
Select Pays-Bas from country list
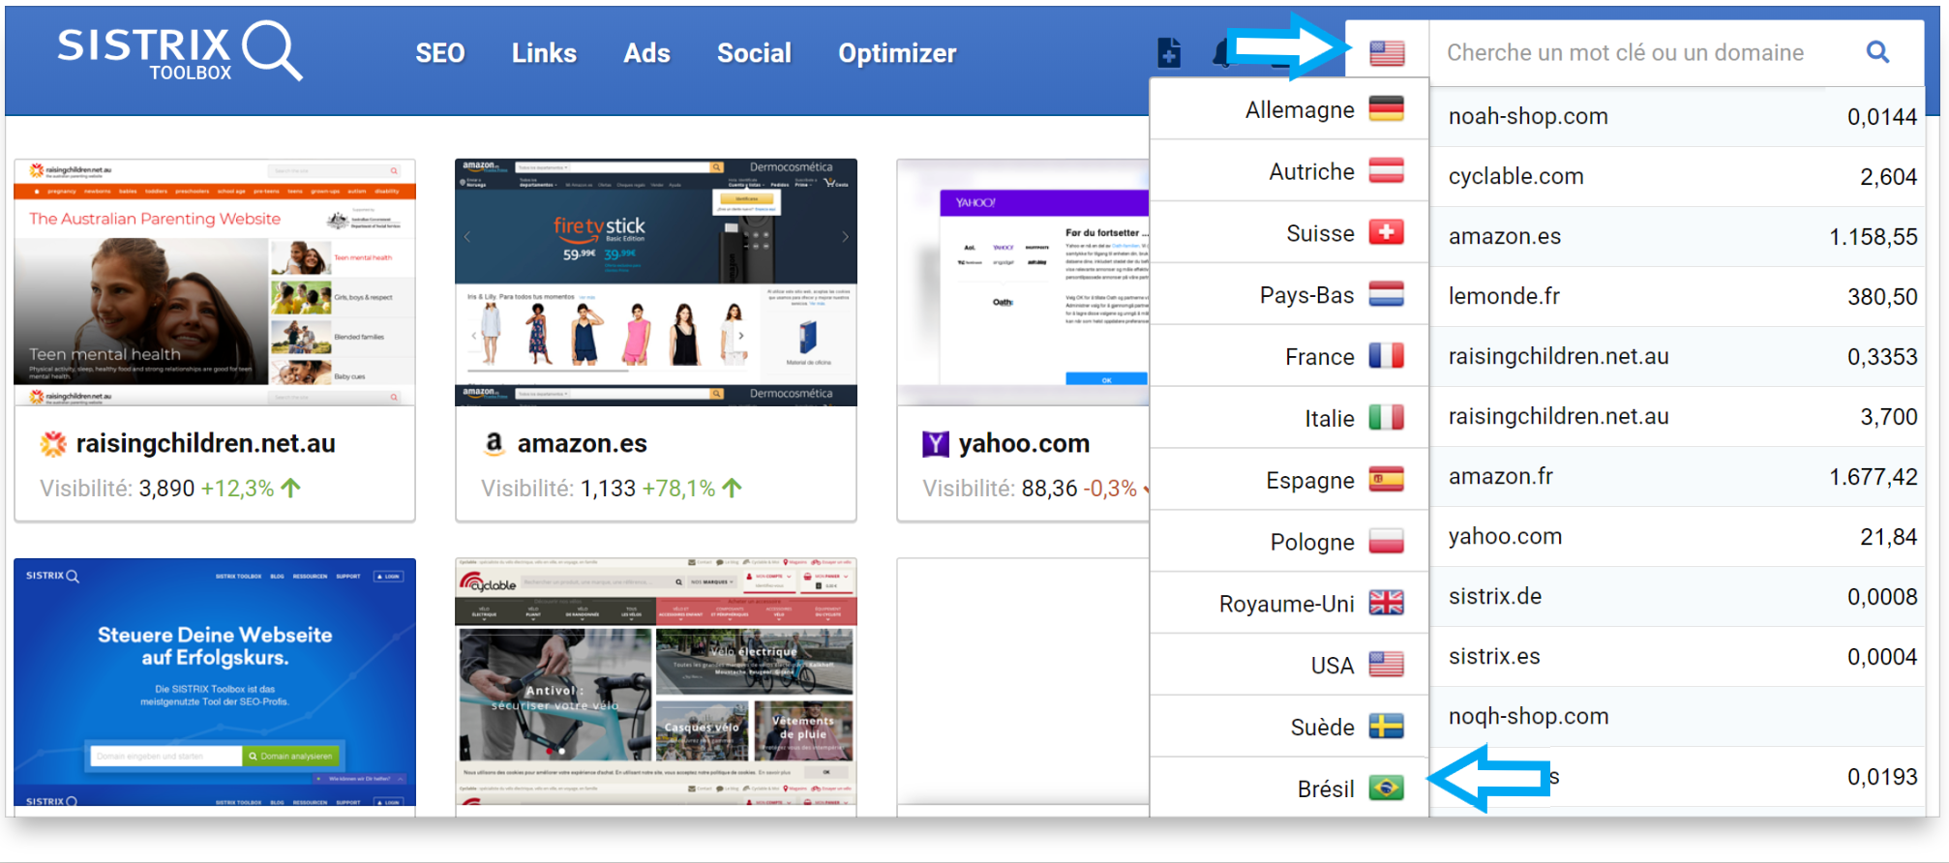pos(1289,295)
